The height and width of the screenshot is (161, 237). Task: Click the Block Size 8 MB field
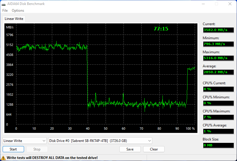click(219, 145)
